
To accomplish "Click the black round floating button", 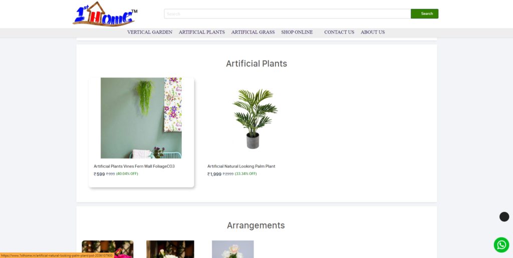I will tap(504, 217).
